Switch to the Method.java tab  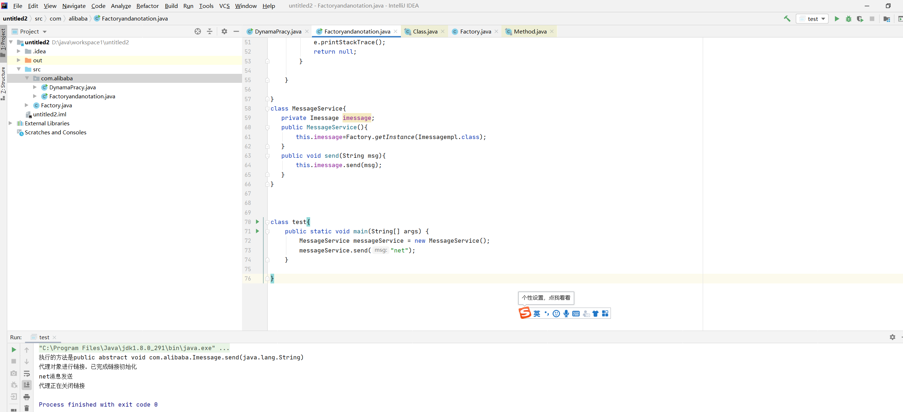530,31
